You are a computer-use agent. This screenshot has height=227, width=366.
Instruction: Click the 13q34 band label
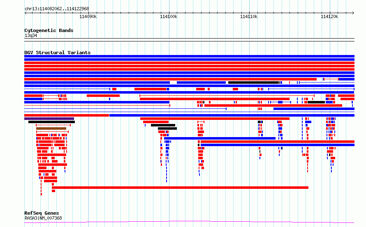(31, 35)
